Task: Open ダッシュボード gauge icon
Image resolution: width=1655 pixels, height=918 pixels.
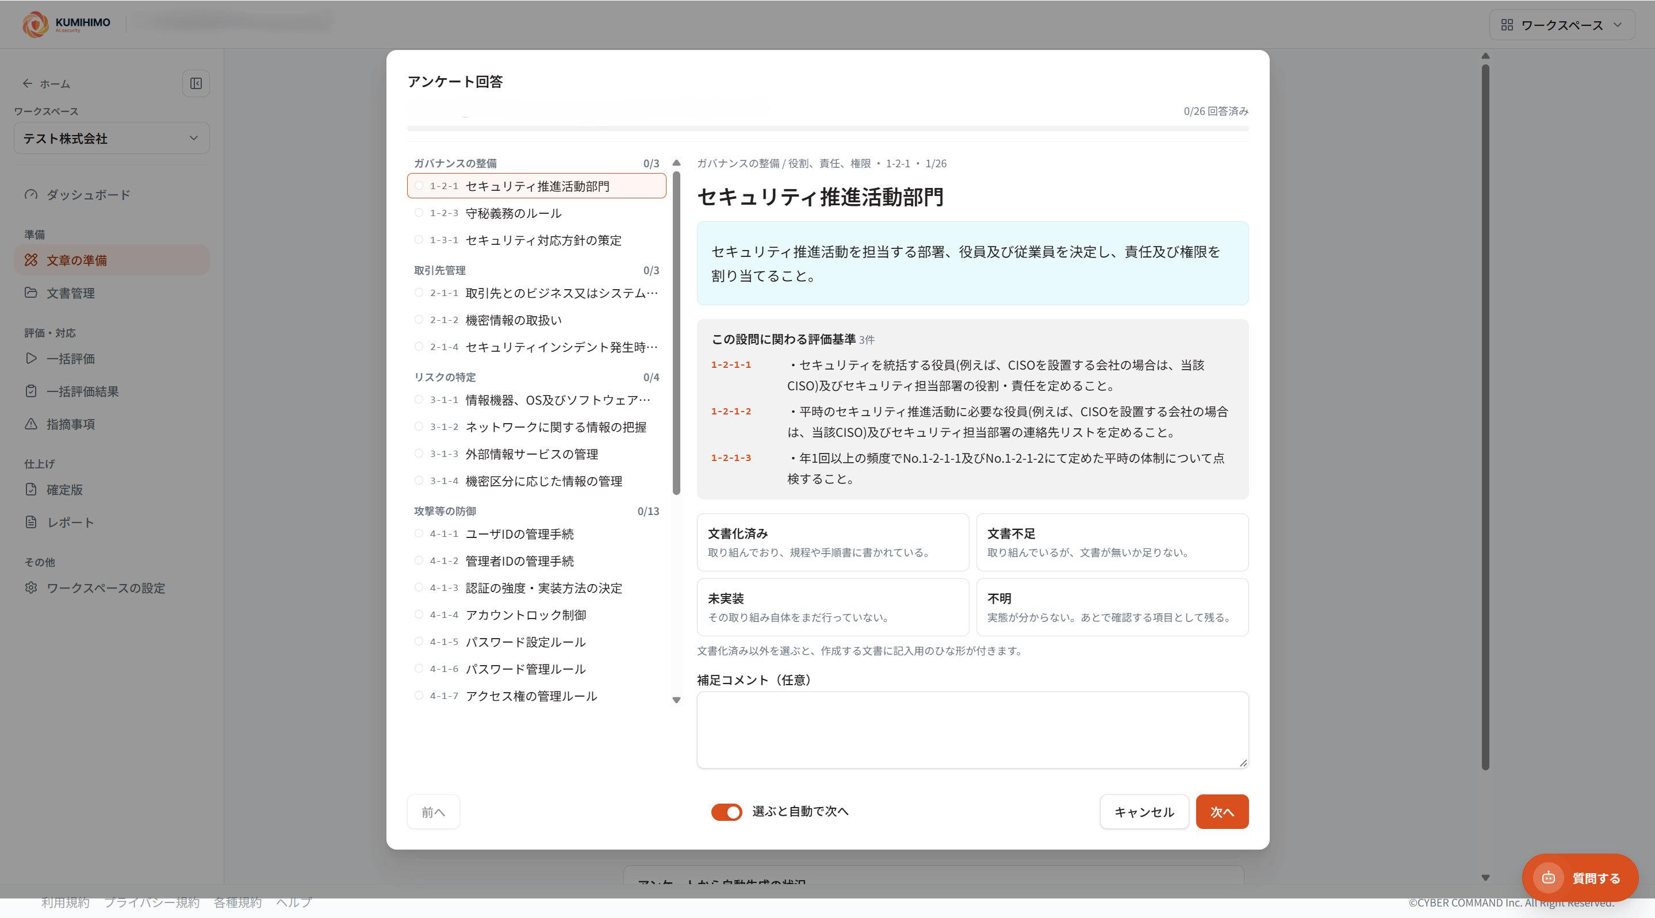Action: [x=31, y=195]
